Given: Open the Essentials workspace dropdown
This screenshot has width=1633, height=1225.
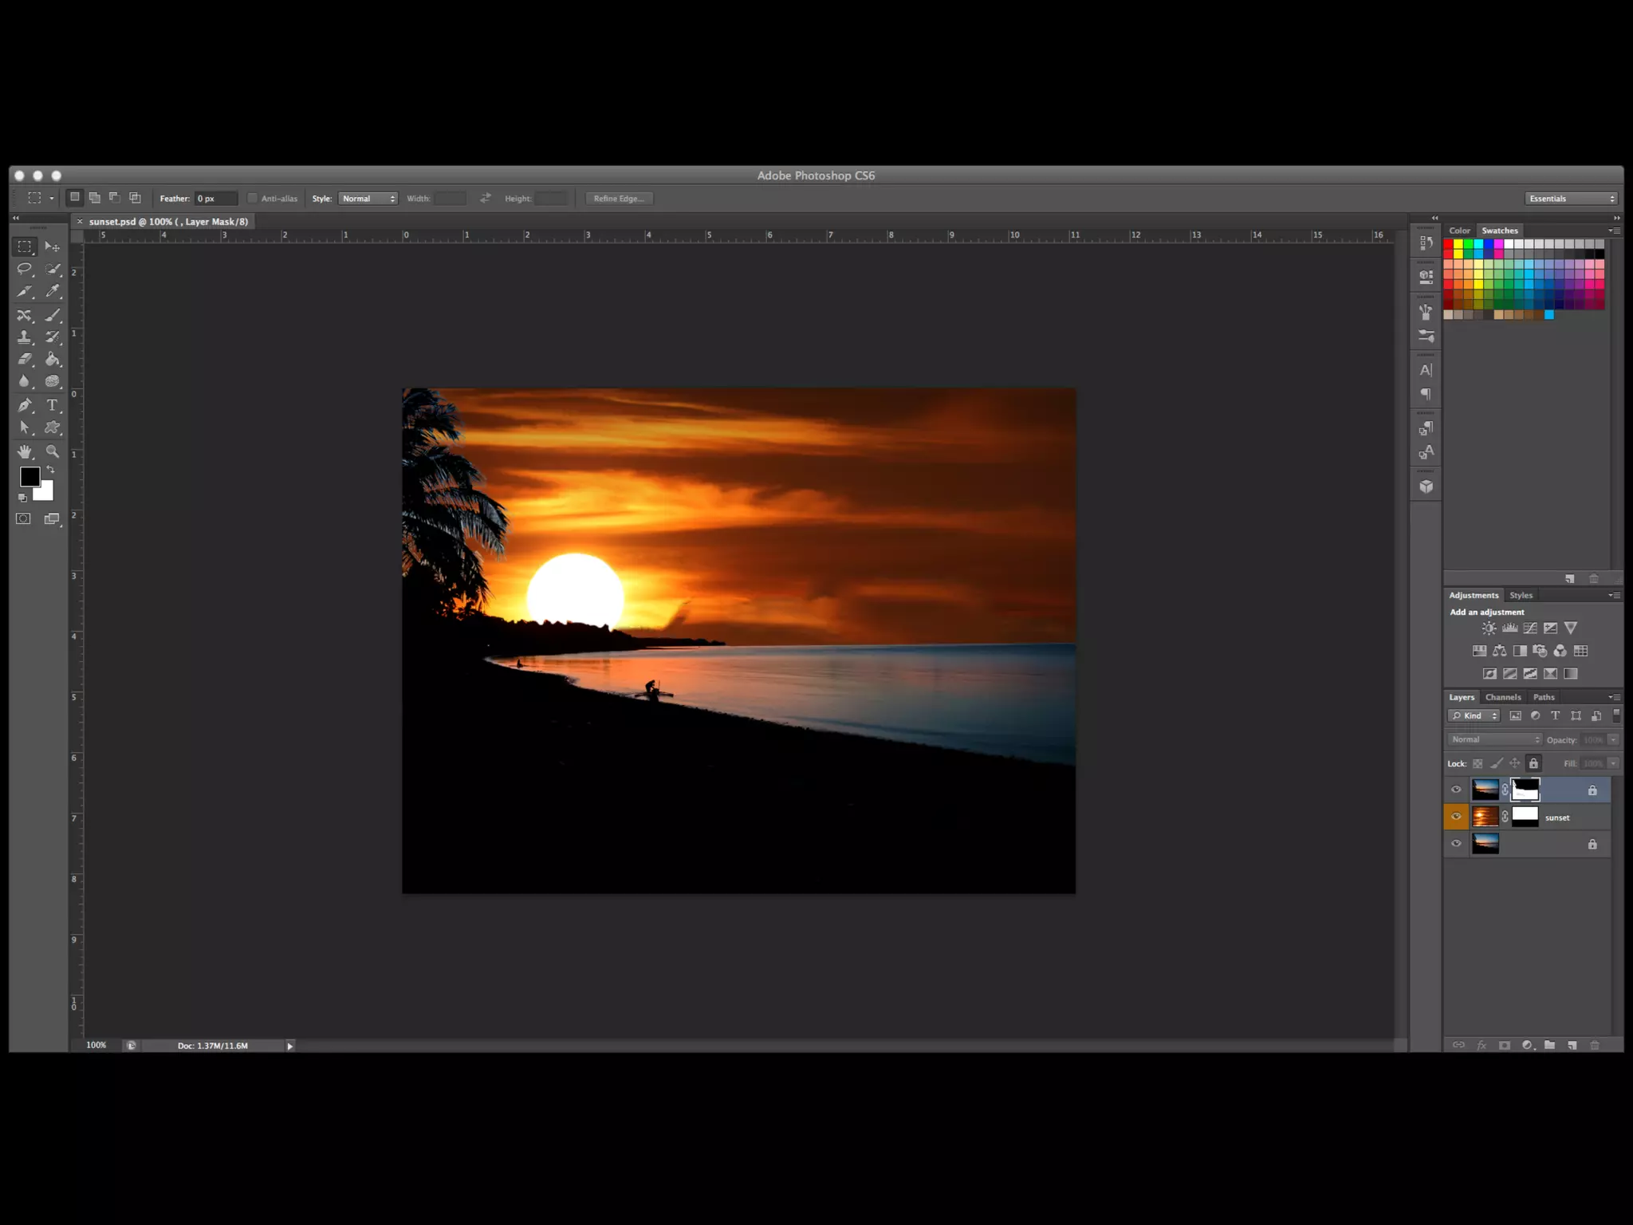Looking at the screenshot, I should 1571,199.
